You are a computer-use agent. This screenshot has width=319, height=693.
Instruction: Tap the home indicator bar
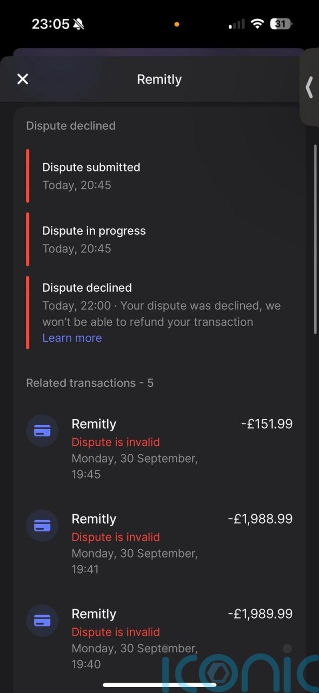tap(159, 685)
